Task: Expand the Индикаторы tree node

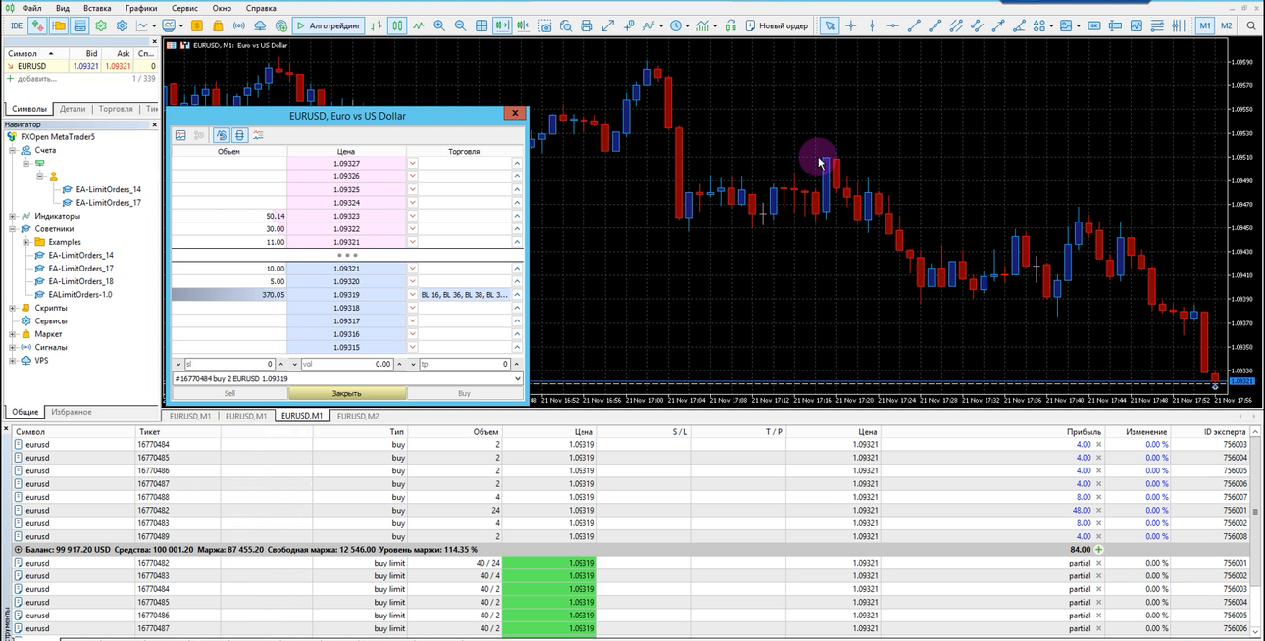Action: pos(13,216)
